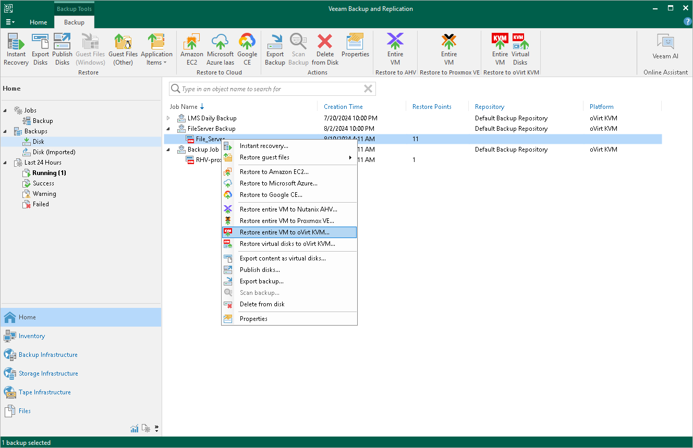Choose Publish disks... in context menu
Screen dimensions: 693x448
(289, 270)
